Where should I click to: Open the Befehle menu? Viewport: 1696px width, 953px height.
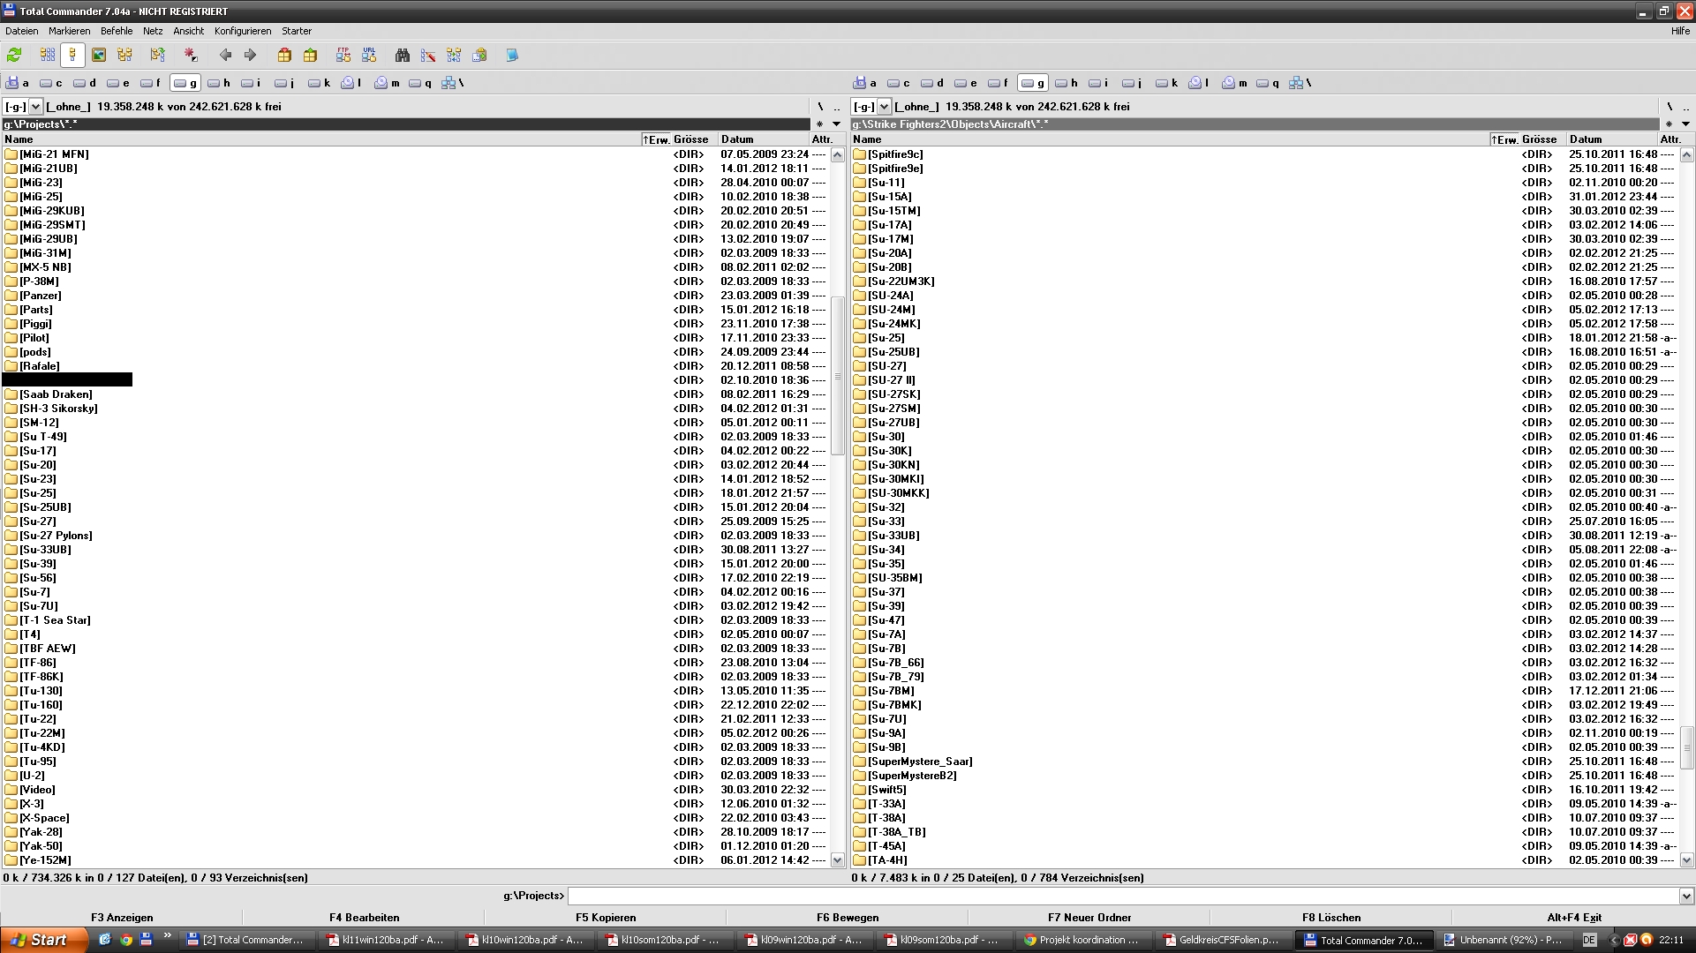pyautogui.click(x=117, y=31)
